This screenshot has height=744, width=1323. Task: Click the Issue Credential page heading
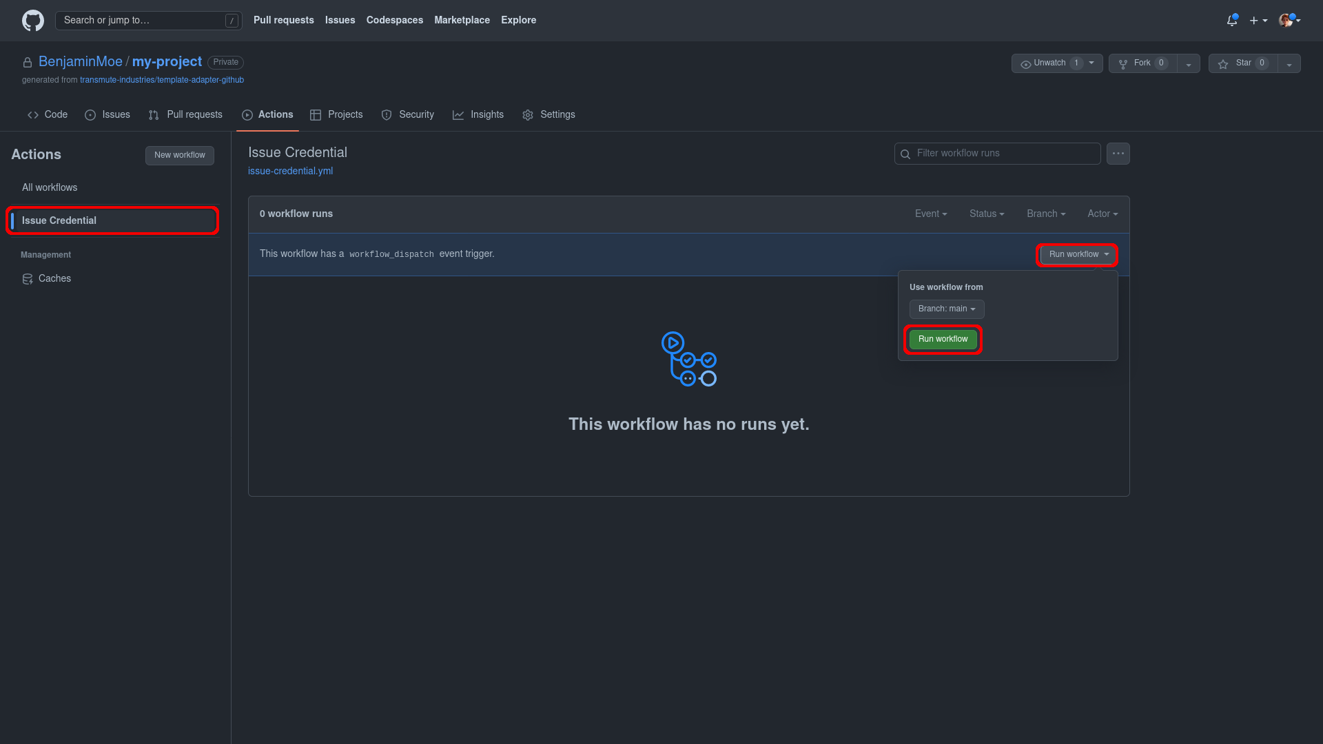click(x=298, y=153)
